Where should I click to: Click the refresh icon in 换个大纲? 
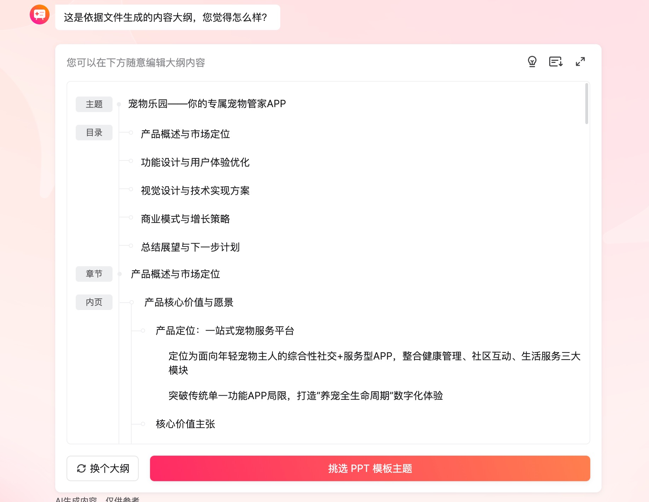pos(81,468)
